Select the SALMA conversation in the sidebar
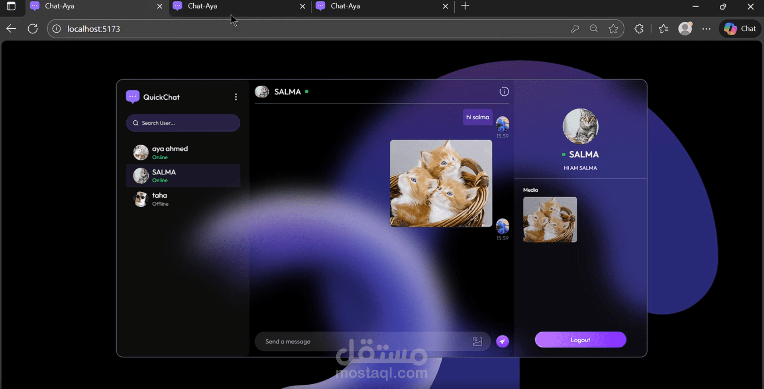 tap(183, 176)
